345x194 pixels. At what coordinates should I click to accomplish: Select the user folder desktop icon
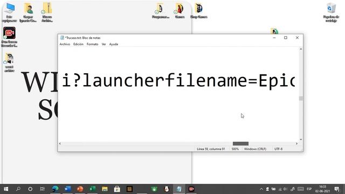pos(28,12)
